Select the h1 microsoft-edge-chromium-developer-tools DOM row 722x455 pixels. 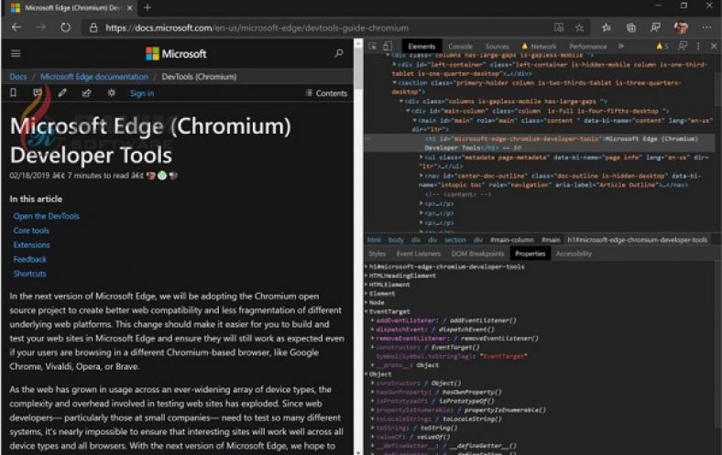click(x=539, y=143)
